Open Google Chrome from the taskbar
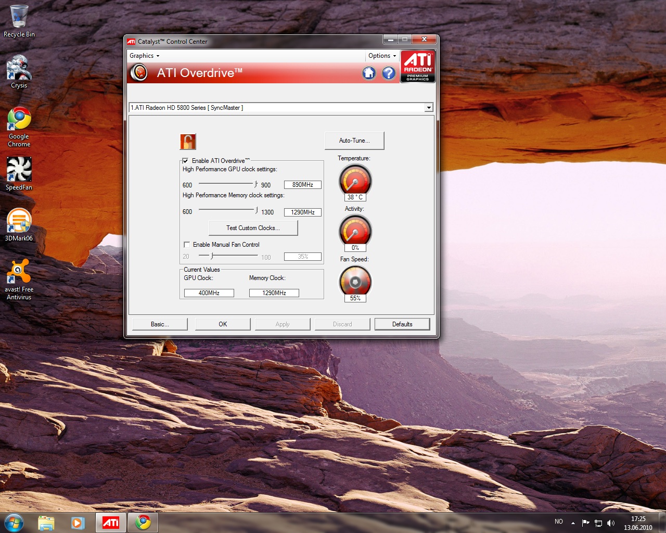The height and width of the screenshot is (533, 666). click(143, 523)
